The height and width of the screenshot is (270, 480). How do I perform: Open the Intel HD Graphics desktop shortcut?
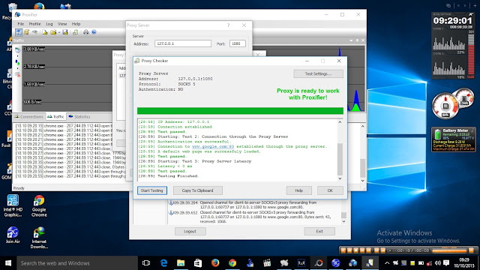point(13,206)
